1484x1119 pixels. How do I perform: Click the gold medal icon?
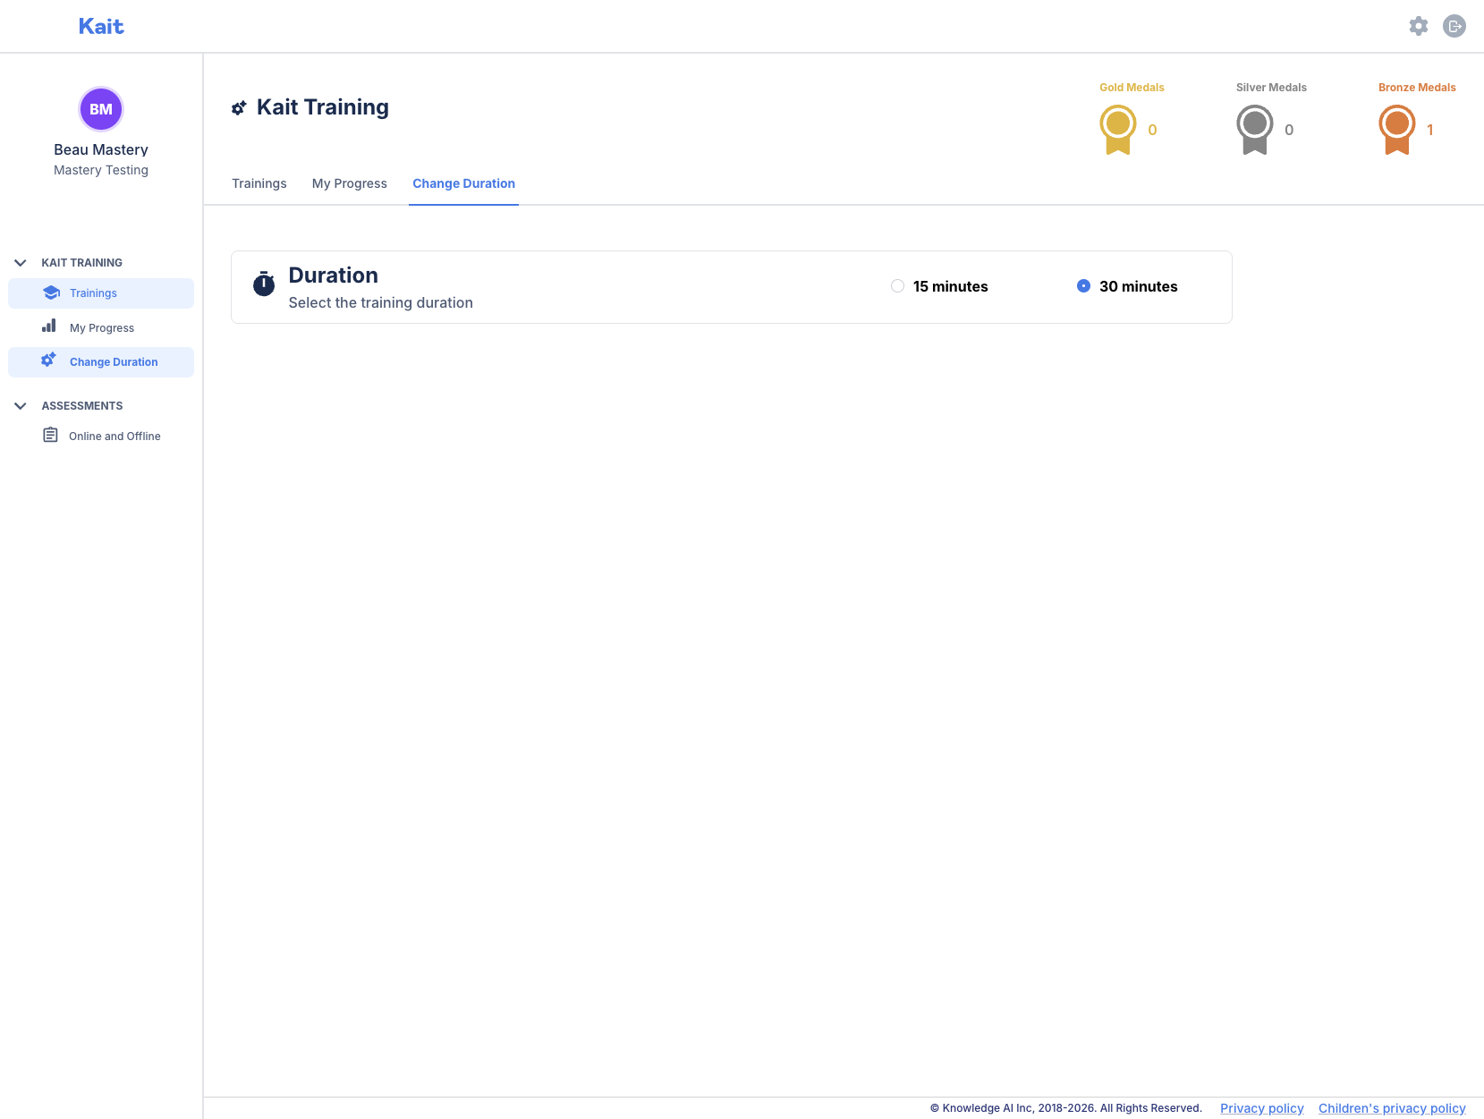coord(1118,130)
